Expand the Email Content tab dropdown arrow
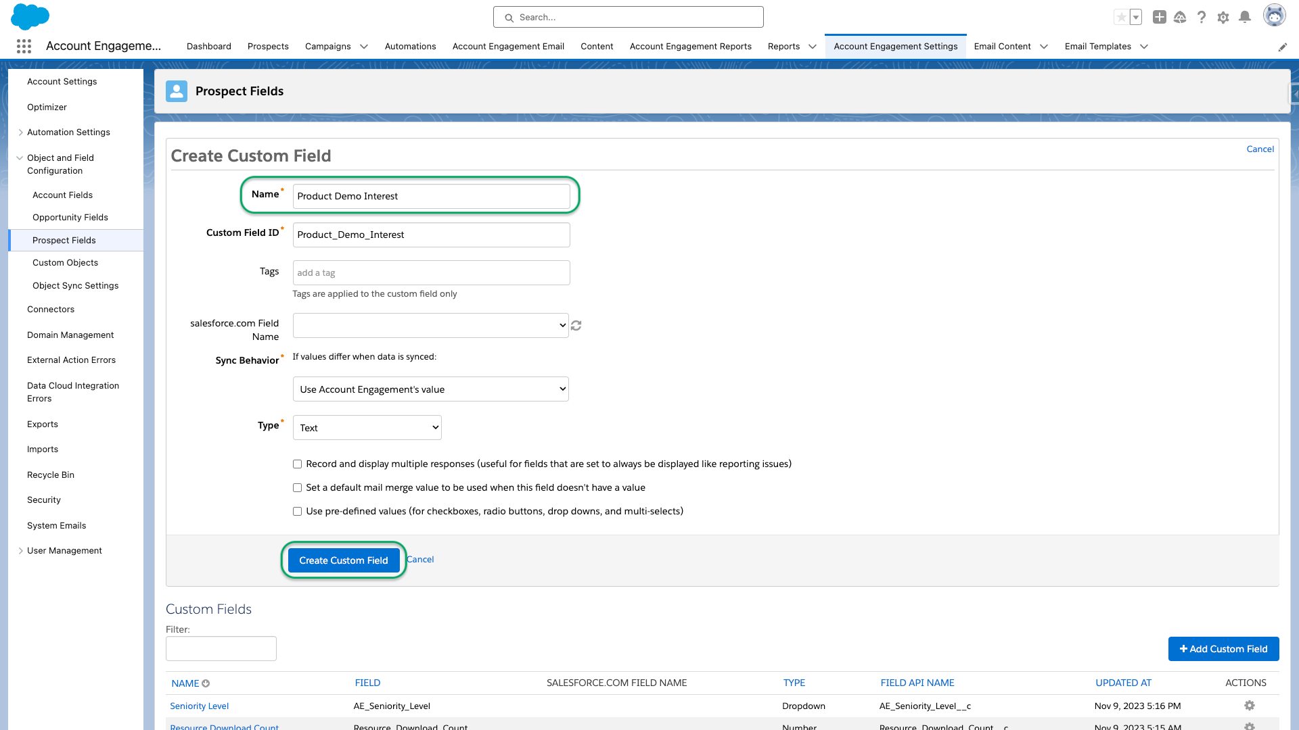Screen dimensions: 1299x730 1044,47
